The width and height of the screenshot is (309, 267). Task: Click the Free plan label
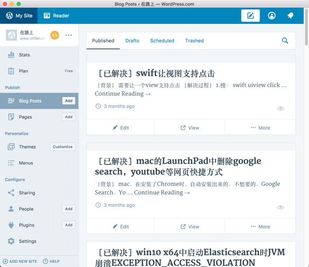pos(69,71)
